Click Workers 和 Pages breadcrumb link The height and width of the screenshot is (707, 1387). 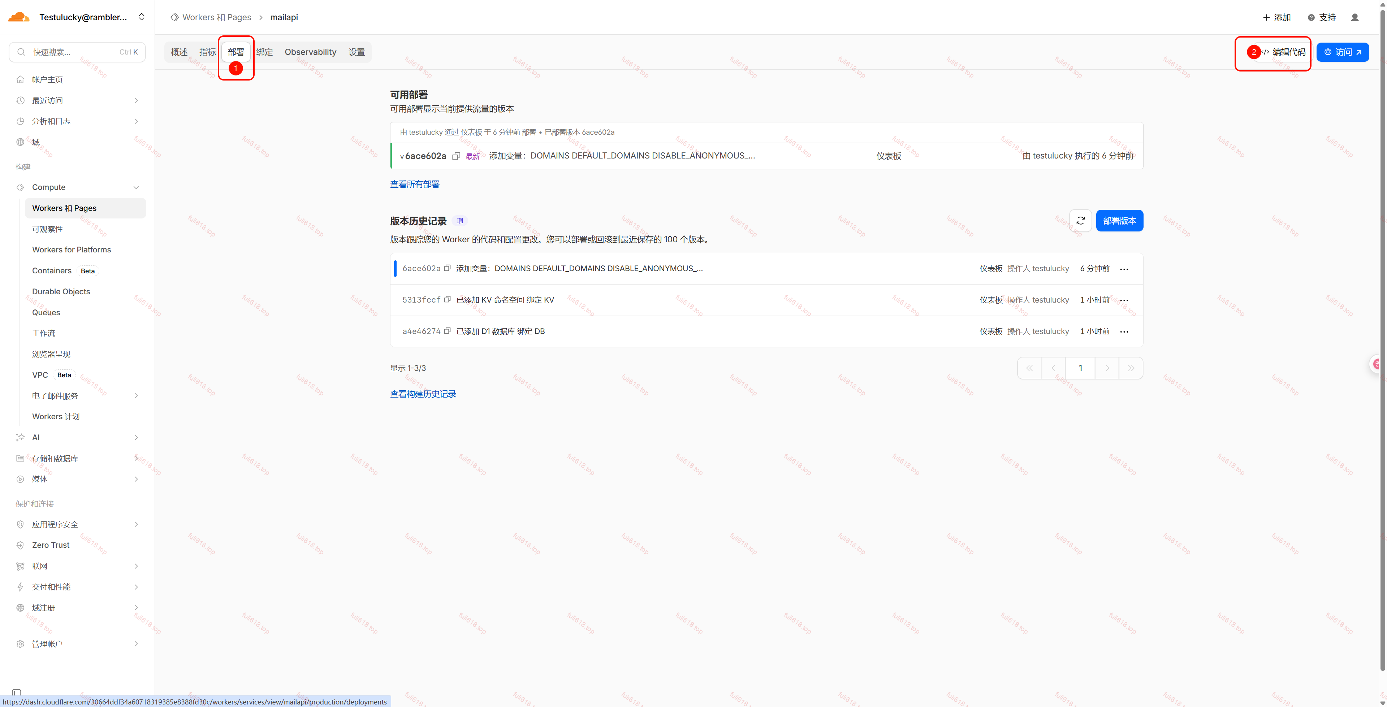click(x=216, y=17)
